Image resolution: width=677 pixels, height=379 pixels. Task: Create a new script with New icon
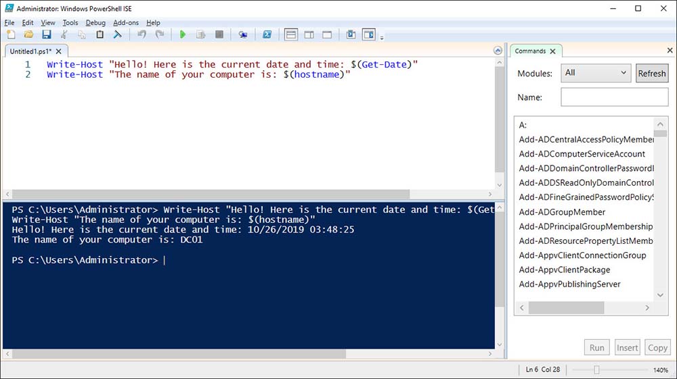click(x=12, y=34)
